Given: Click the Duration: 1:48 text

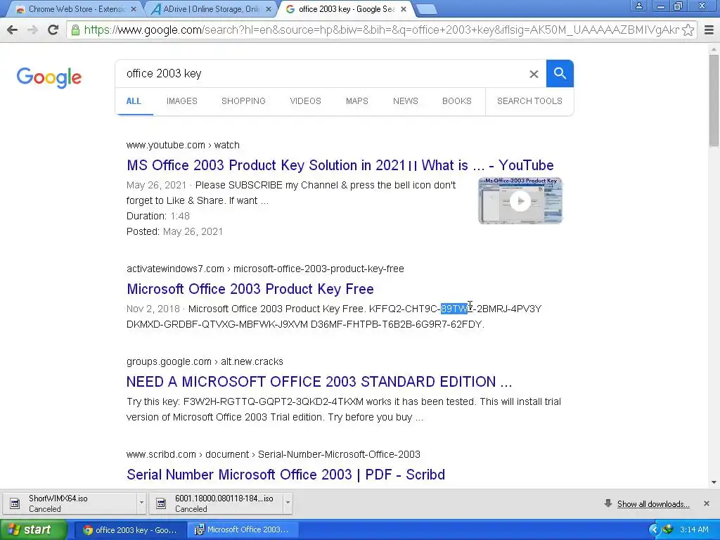Looking at the screenshot, I should tap(158, 216).
